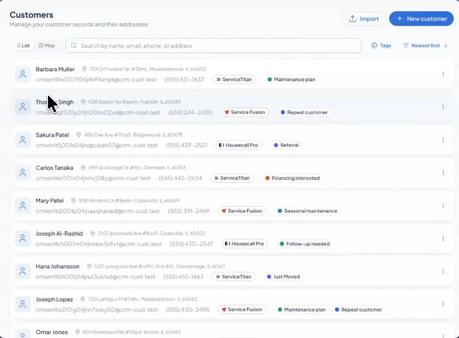
Task: Open the options menu for Joseph Al-Rashid
Action: (x=443, y=238)
